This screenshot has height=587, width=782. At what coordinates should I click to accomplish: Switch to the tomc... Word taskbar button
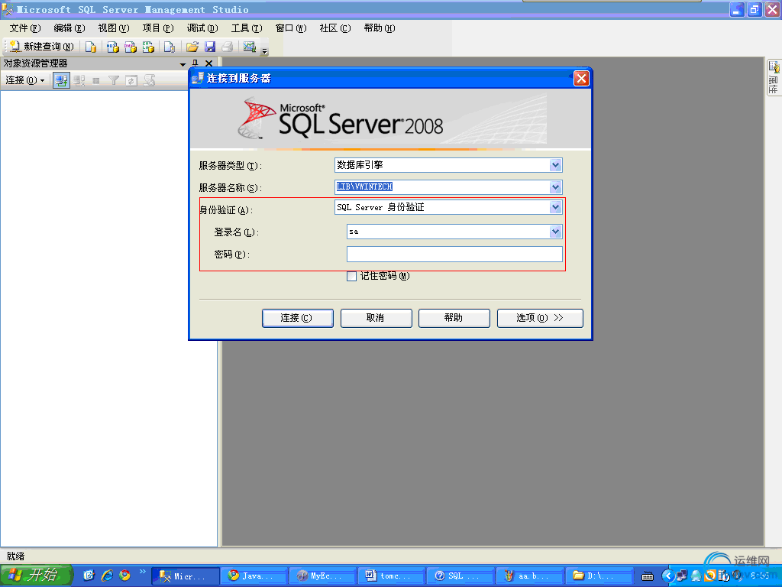(x=392, y=576)
